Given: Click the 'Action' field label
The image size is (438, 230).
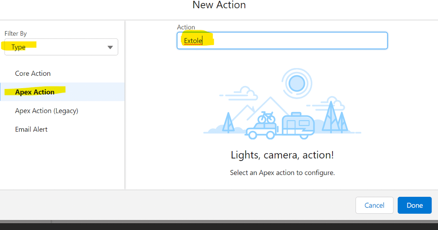Looking at the screenshot, I should 186,27.
